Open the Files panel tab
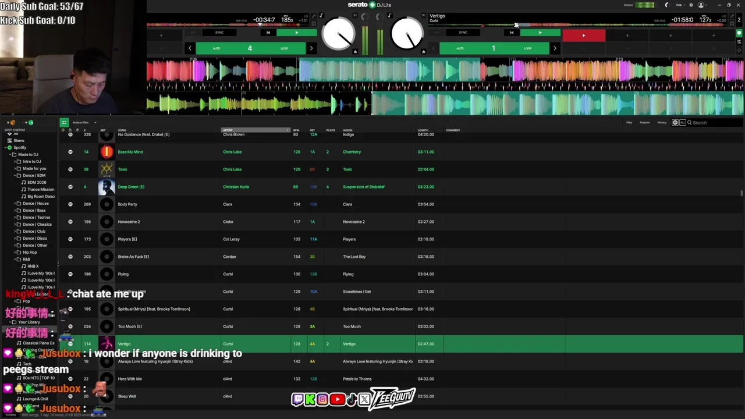 click(x=629, y=123)
